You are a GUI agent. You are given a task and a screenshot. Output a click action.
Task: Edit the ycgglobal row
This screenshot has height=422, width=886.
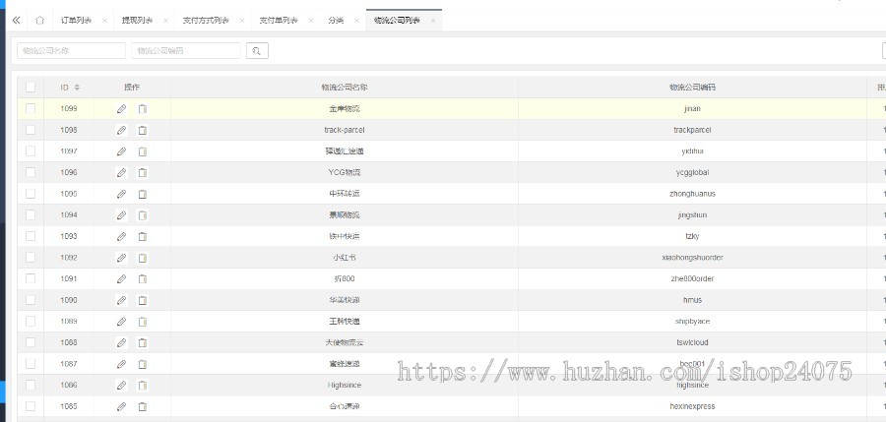tap(121, 173)
